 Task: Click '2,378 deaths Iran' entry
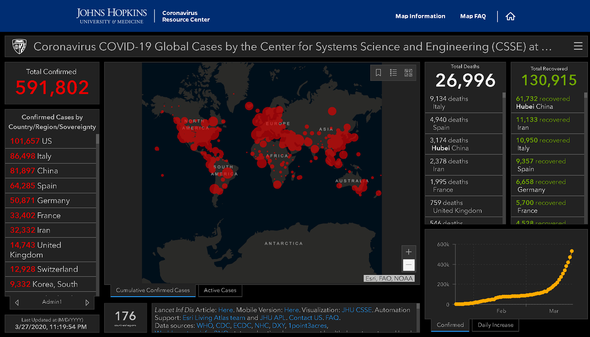pos(463,165)
